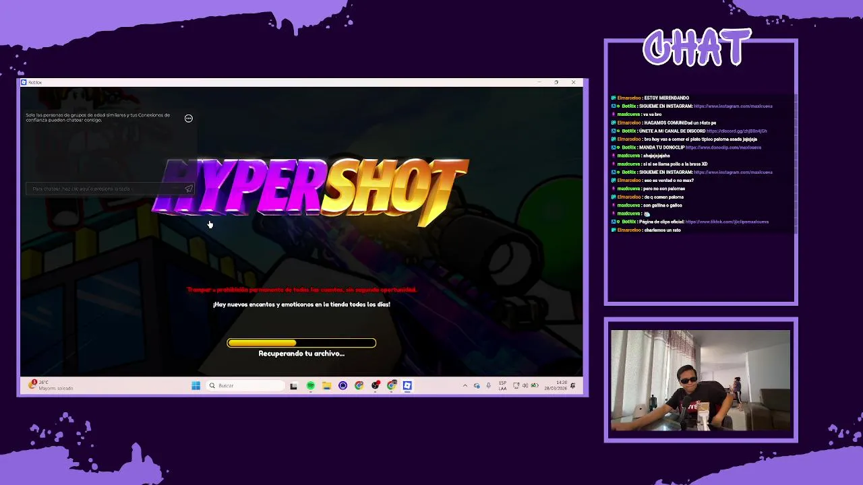Open the notification bell in the tray
Screen dimensions: 863x485
point(573,385)
